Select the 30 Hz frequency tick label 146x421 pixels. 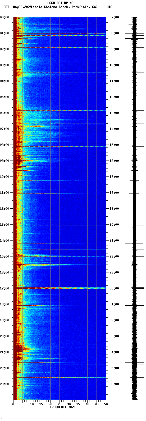[69, 404]
